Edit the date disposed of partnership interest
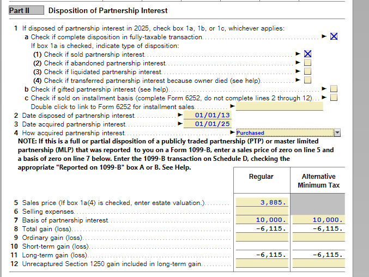The height and width of the screenshot is (277, 369). click(x=208, y=116)
